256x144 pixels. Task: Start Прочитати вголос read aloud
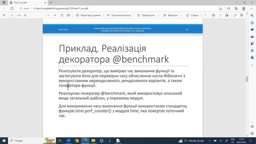point(119,15)
